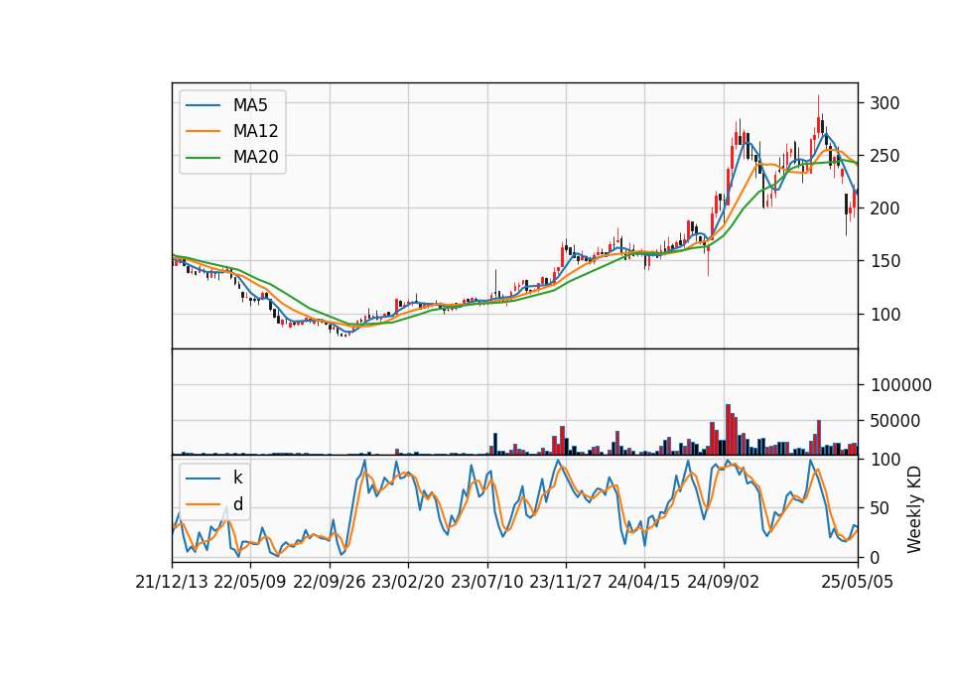This screenshot has width=953, height=685.
Task: Click the 22/05/09 date tick label
Action: (x=250, y=582)
